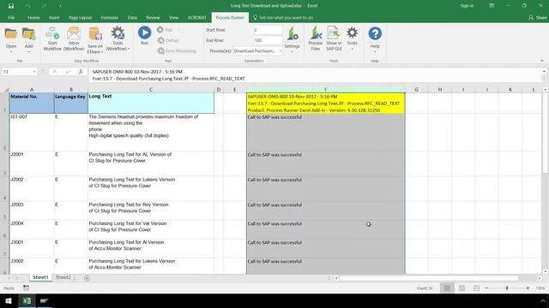549x308 pixels.
Task: Open the Quick Access Toolbar customize dropdown
Action: point(60,6)
